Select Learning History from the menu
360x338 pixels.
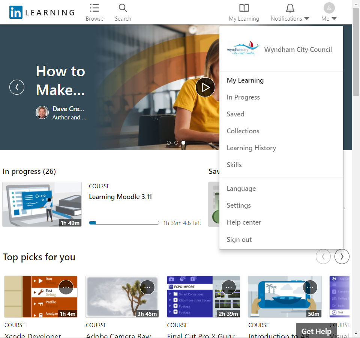pos(251,148)
